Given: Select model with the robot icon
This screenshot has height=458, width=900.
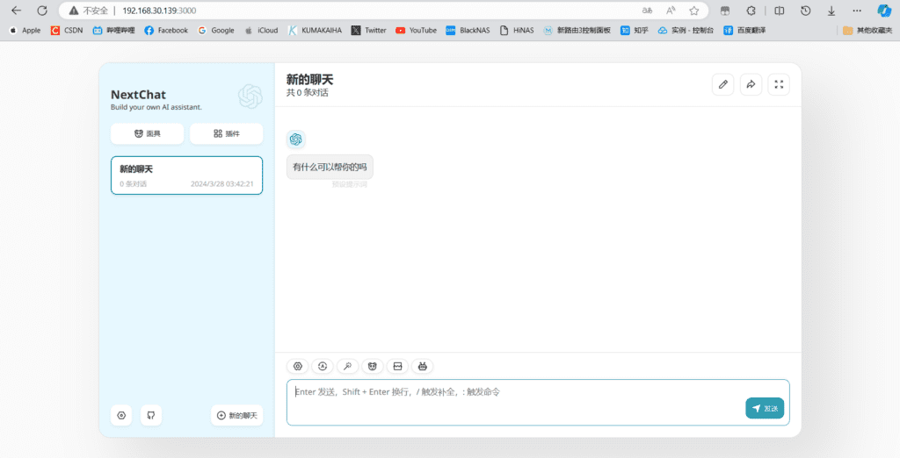Looking at the screenshot, I should click(x=423, y=366).
